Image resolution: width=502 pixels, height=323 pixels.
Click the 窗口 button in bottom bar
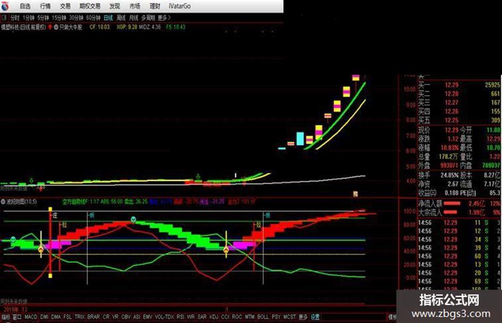click(x=16, y=317)
